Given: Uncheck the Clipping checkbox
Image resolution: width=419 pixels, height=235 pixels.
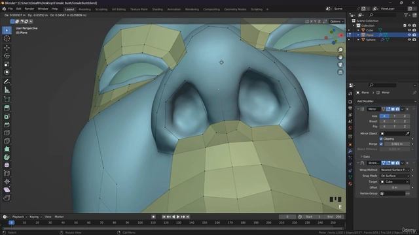Looking at the screenshot, I should [x=381, y=139].
